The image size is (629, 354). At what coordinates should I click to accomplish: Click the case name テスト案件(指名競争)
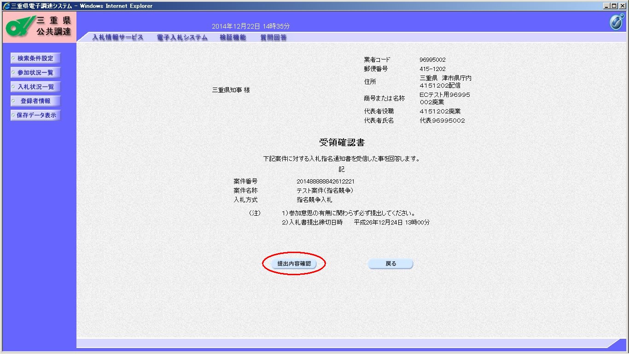pyautogui.click(x=325, y=190)
